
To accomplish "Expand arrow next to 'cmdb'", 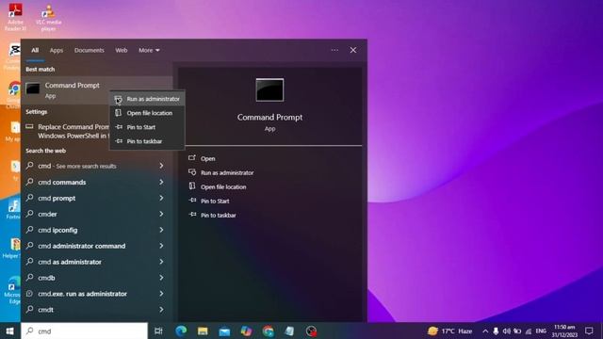I will pos(161,278).
